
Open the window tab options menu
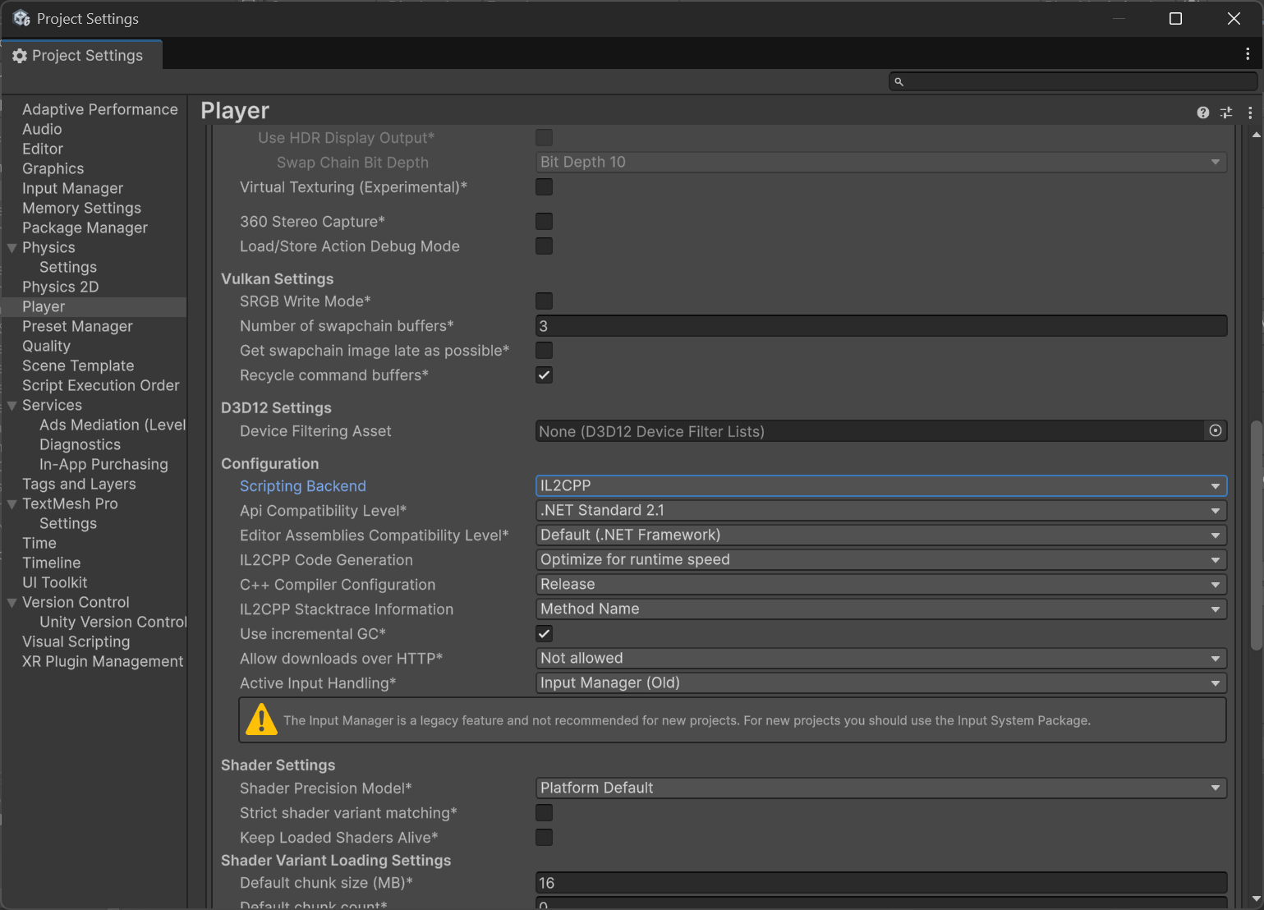[x=1248, y=54]
